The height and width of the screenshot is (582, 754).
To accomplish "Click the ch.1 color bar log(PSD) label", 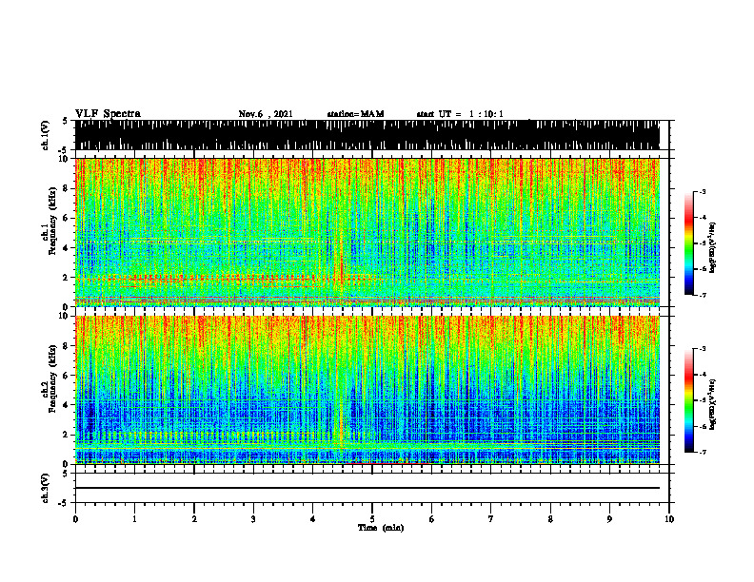I will click(713, 247).
